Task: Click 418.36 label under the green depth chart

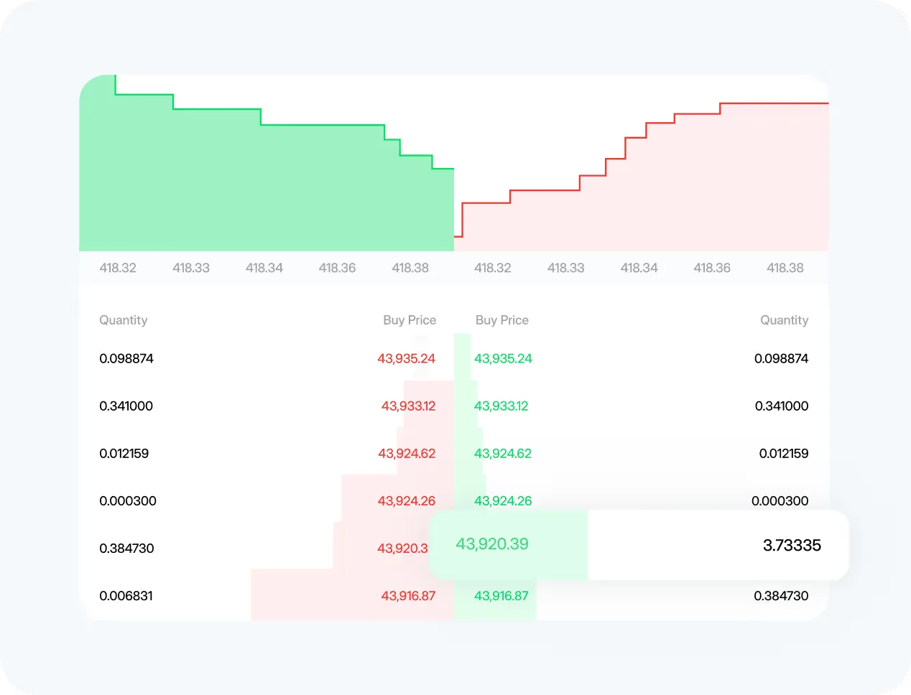Action: pyautogui.click(x=338, y=268)
